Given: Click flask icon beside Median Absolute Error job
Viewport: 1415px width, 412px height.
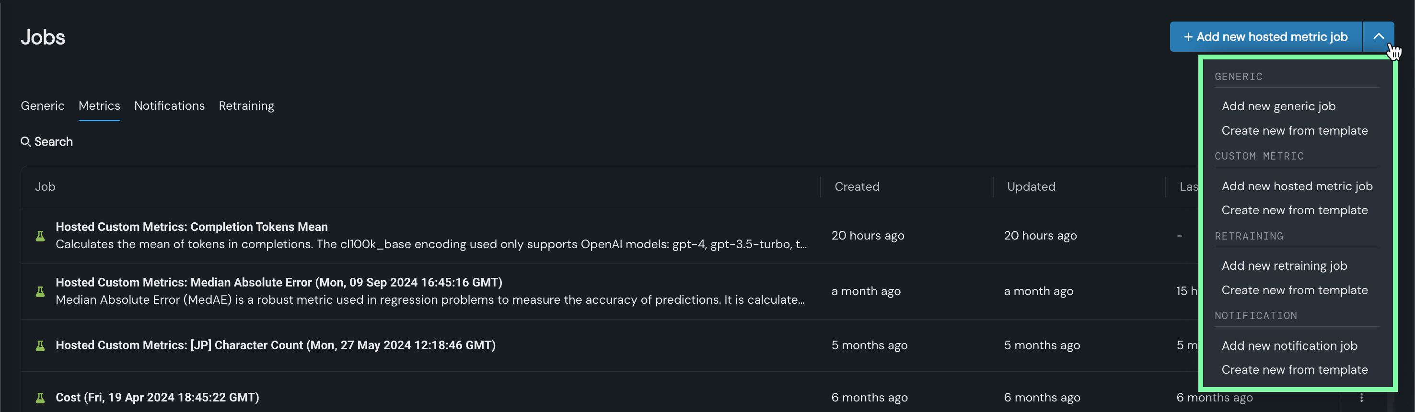Looking at the screenshot, I should tap(40, 291).
